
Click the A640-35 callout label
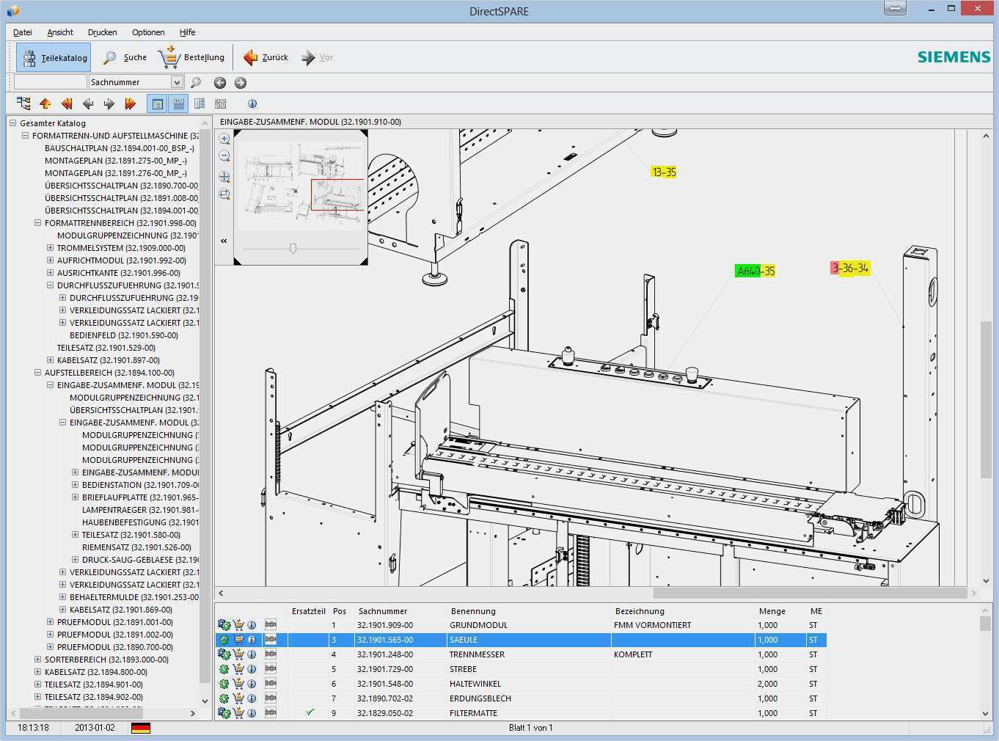pyautogui.click(x=755, y=271)
